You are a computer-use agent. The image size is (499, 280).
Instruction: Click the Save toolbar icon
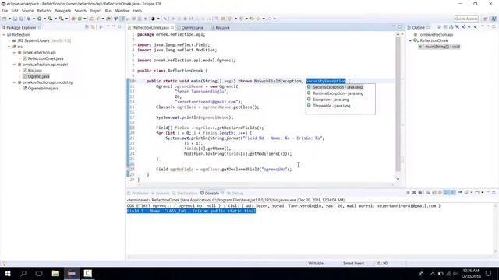click(15, 19)
